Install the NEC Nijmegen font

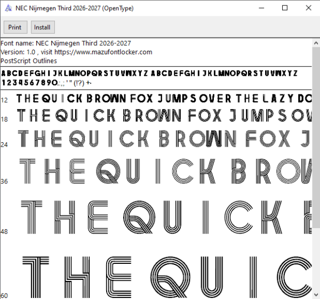[x=43, y=27]
